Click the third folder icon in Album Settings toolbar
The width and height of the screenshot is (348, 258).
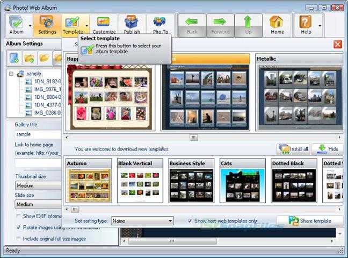coord(45,58)
